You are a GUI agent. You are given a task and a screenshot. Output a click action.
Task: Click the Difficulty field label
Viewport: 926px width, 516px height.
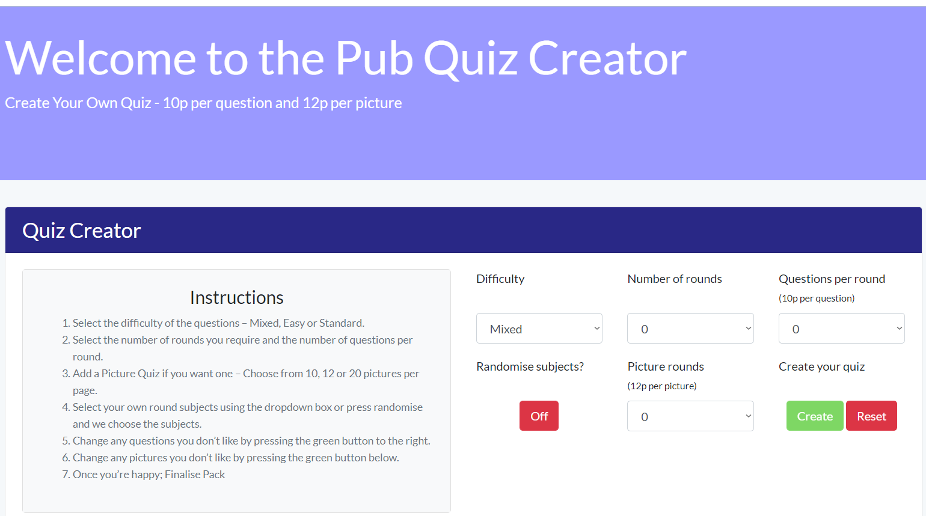tap(500, 279)
